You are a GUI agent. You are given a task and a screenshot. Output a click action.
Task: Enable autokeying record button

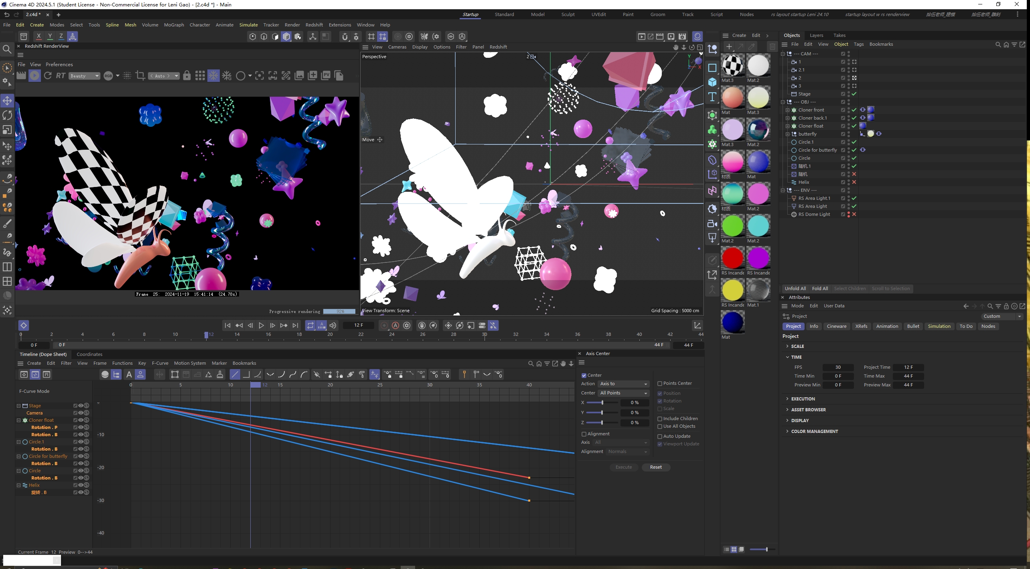395,325
